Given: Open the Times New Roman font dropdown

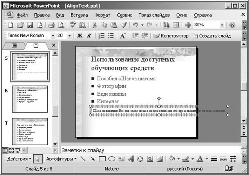Looking at the screenshot, I should click(x=53, y=36).
